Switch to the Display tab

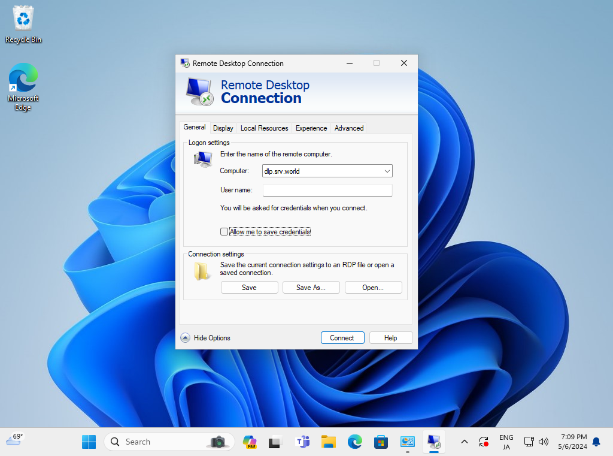[223, 128]
